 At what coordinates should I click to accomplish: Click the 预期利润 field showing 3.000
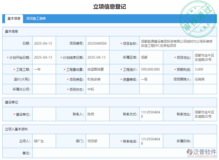(x=203, y=69)
